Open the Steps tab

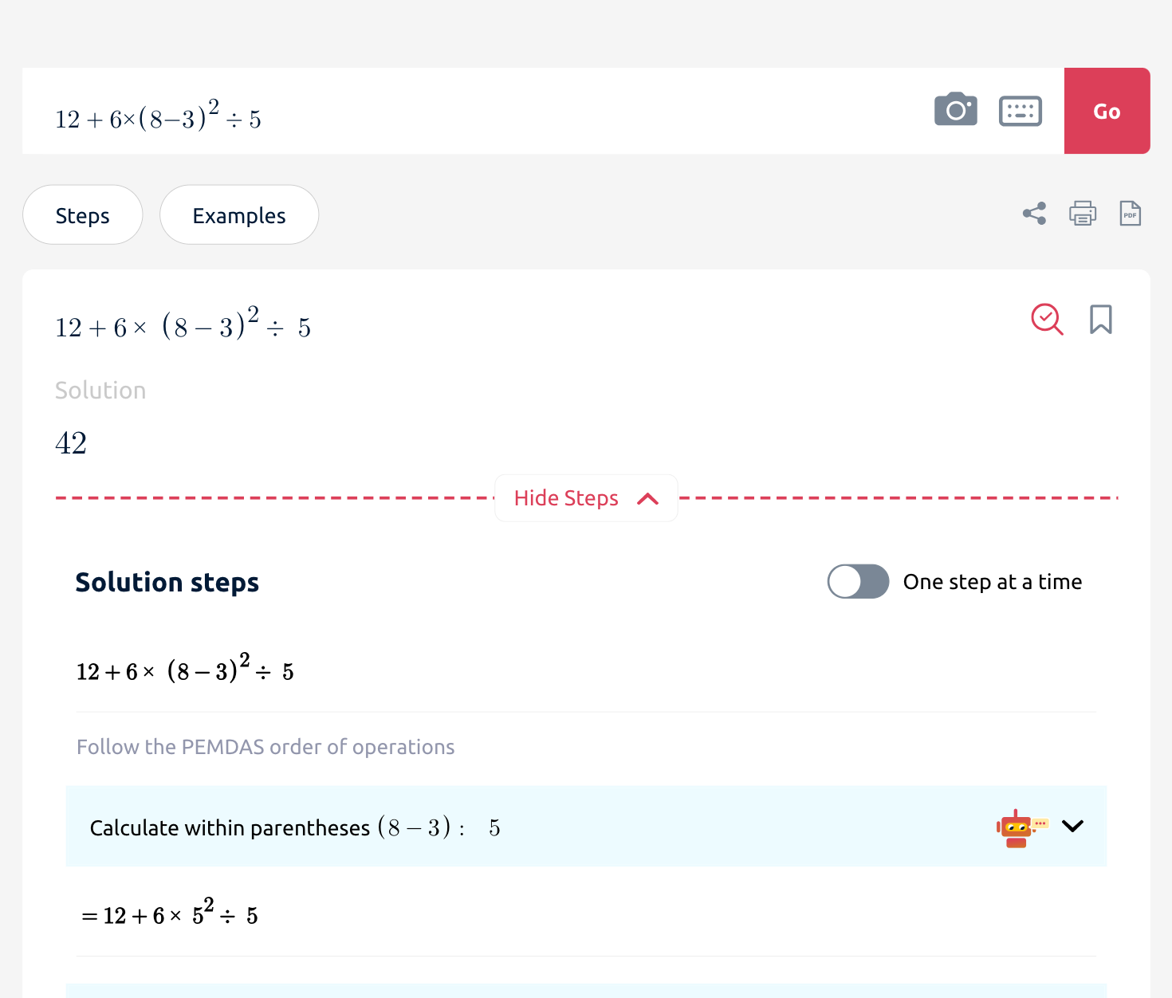click(x=82, y=214)
